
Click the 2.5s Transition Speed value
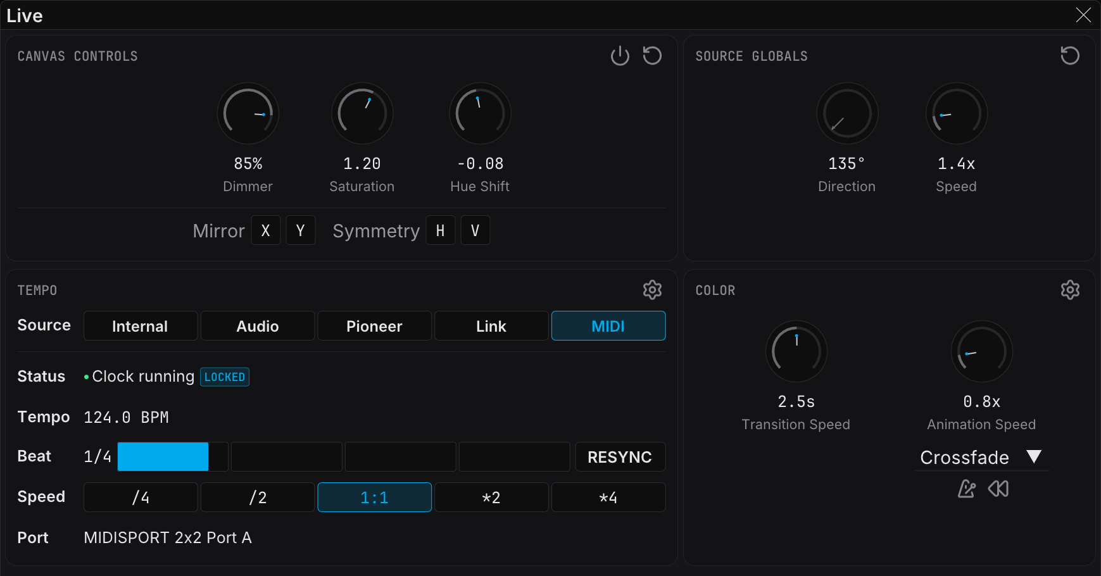tap(796, 402)
